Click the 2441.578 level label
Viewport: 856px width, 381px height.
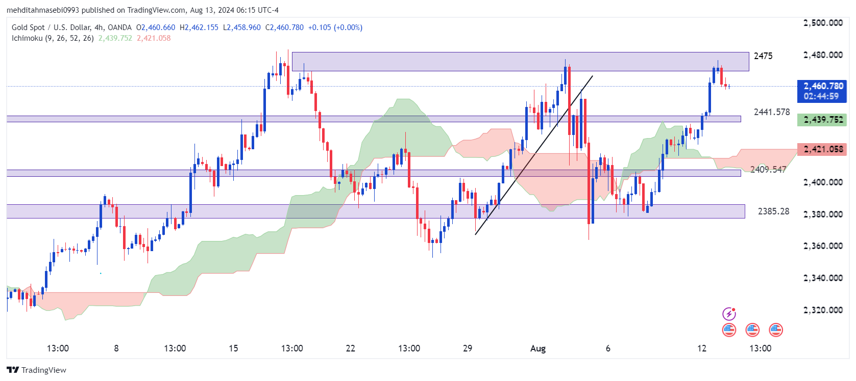pyautogui.click(x=772, y=112)
